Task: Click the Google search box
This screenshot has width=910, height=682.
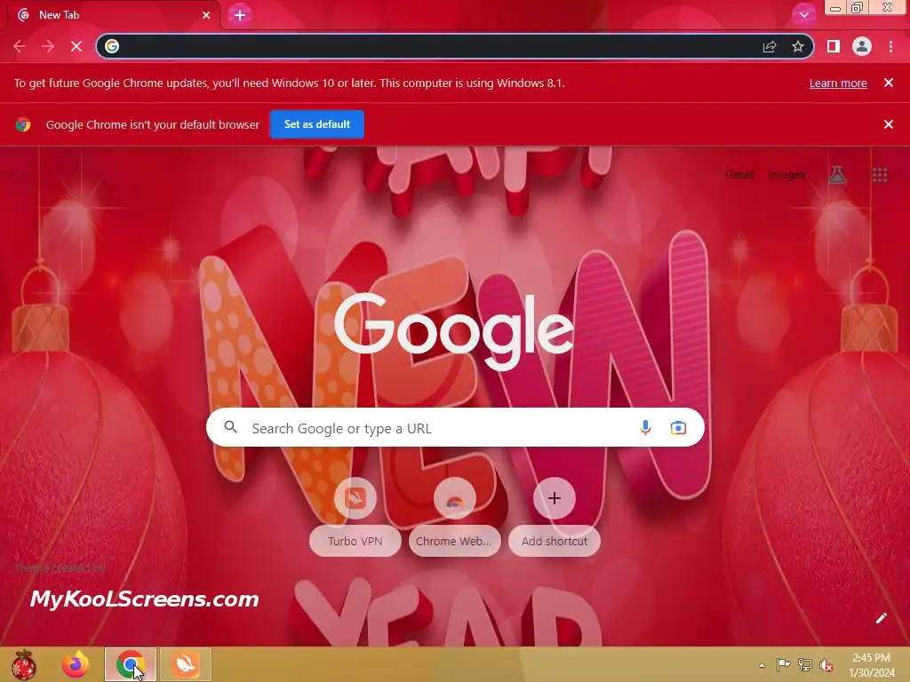Action: click(456, 428)
